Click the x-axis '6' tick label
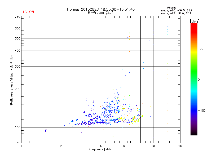The image size is (212, 159). point(124,146)
